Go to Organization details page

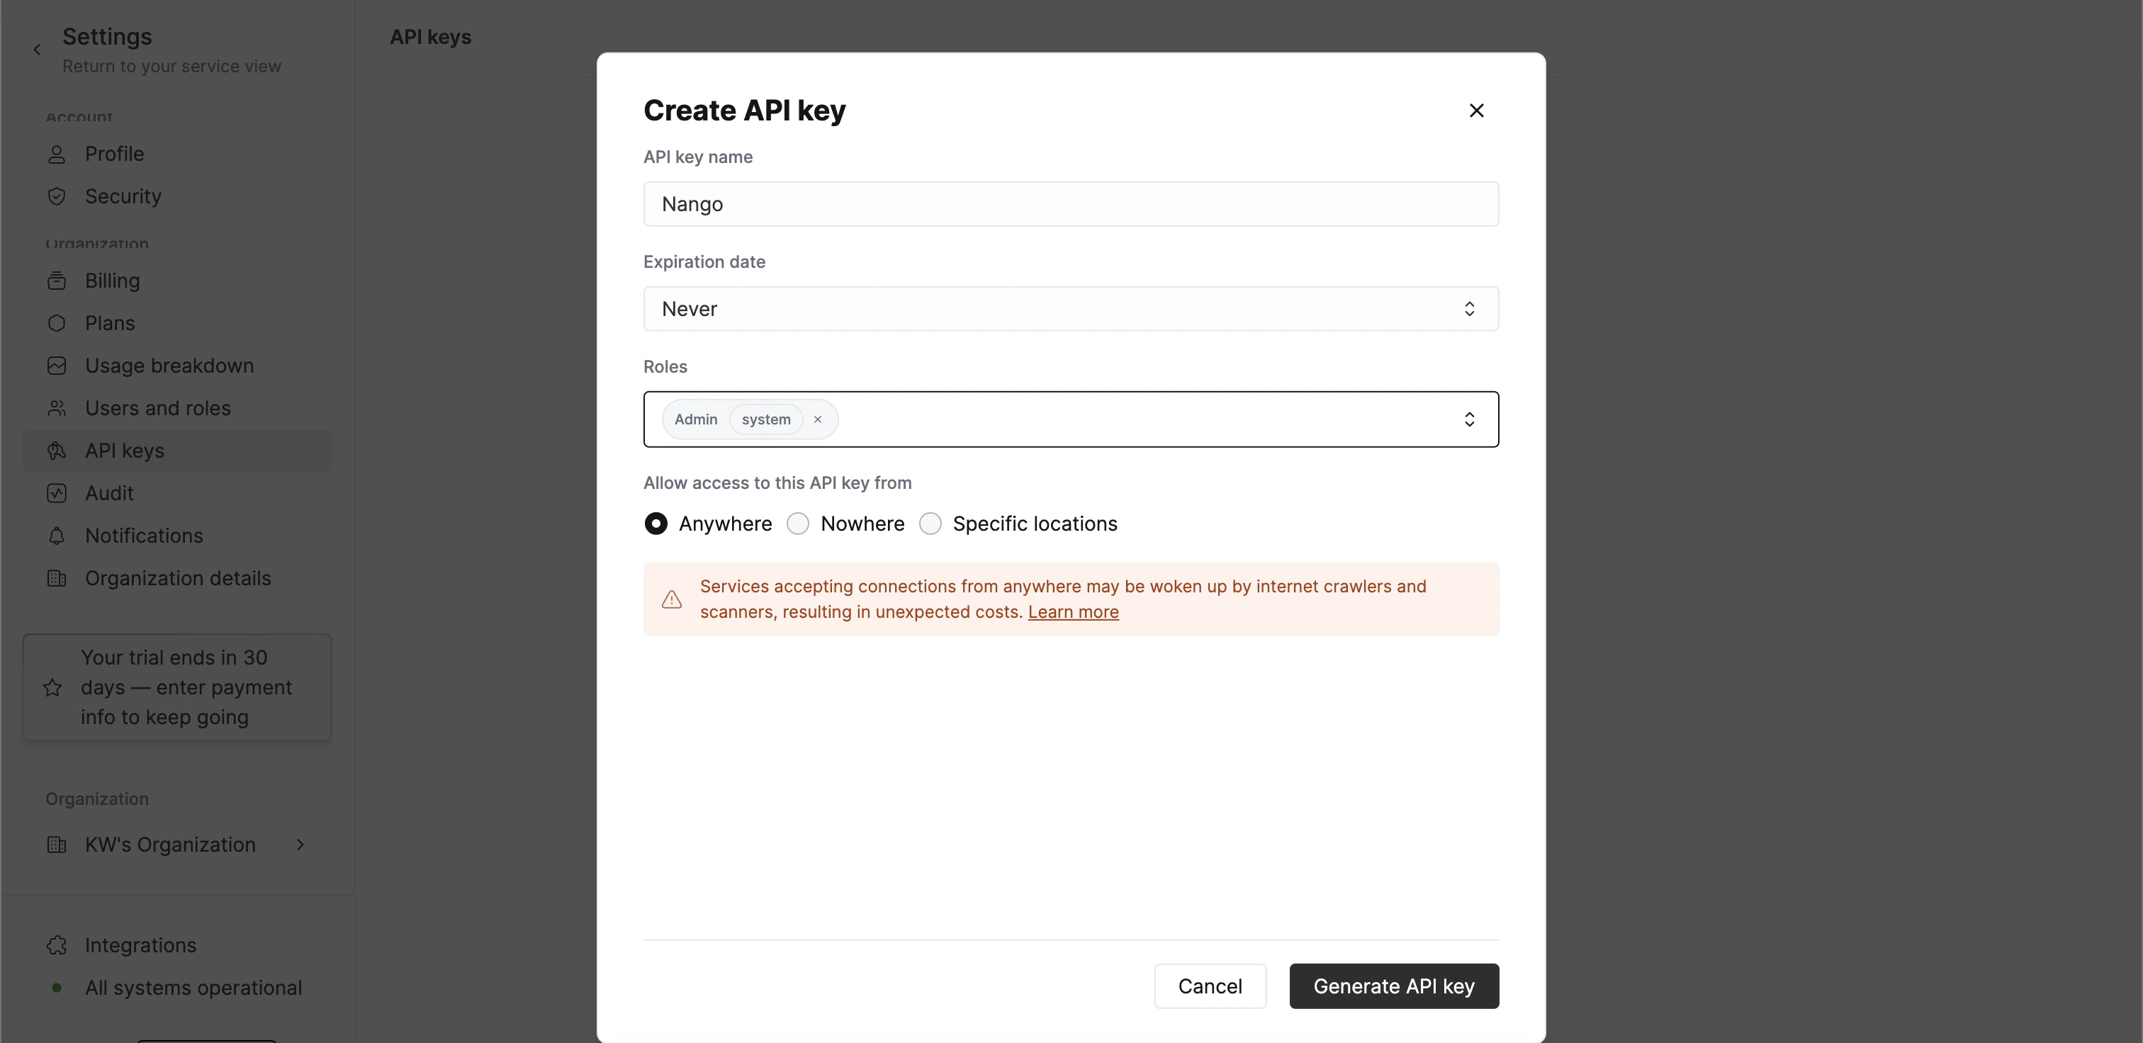177,578
